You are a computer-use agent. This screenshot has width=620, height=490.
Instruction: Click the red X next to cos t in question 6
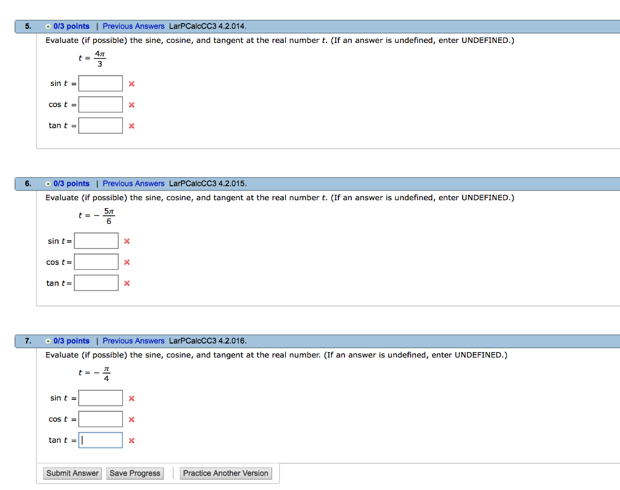126,262
